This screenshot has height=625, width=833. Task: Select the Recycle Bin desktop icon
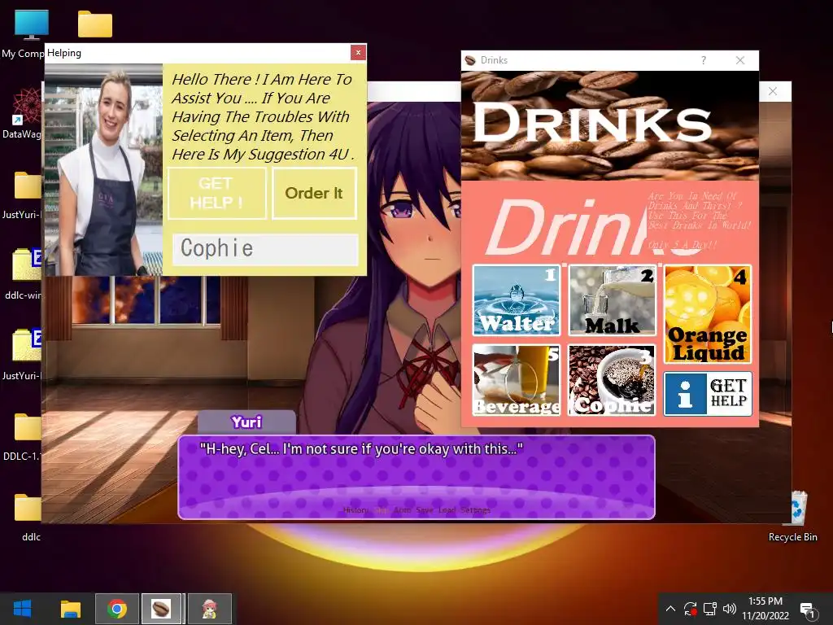point(793,517)
